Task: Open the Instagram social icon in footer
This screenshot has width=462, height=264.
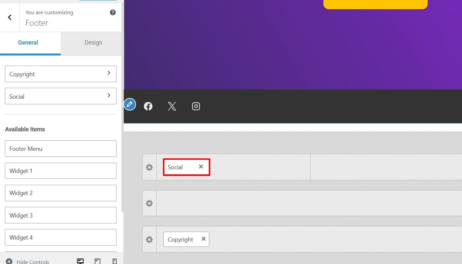Action: pos(196,106)
